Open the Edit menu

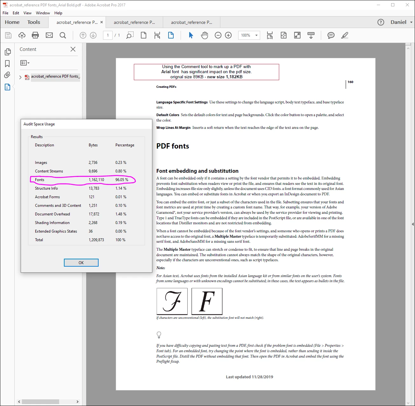[16, 13]
